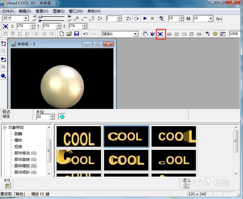Select the resize object tool
The width and height of the screenshot is (243, 199).
tap(161, 34)
